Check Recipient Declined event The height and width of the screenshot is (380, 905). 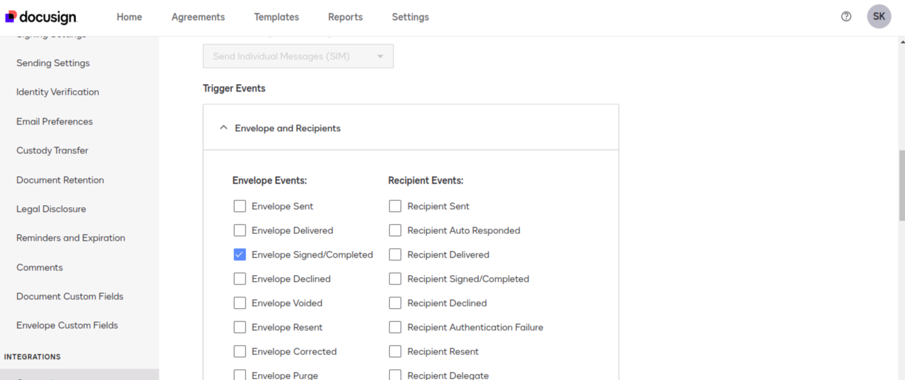pos(395,303)
